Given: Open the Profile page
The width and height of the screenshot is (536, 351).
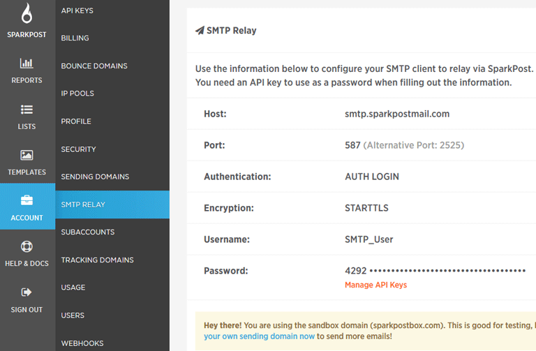Looking at the screenshot, I should click(x=76, y=121).
